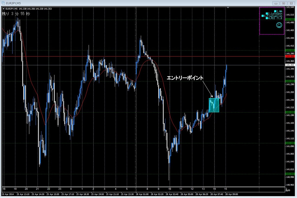Open the one-click trading arrow beside EURJPY,M5
Screen dimensions: 297x198
point(3,9)
